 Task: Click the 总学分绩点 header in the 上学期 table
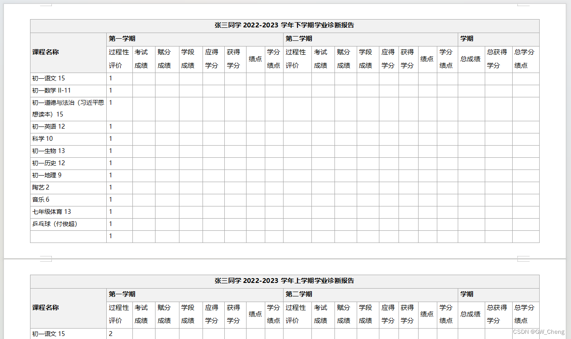point(524,314)
